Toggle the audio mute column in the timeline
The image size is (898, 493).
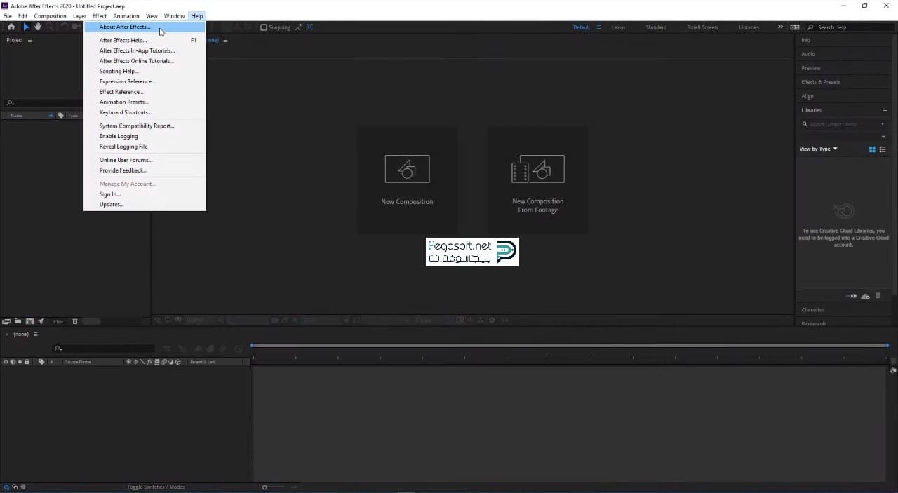(13, 362)
